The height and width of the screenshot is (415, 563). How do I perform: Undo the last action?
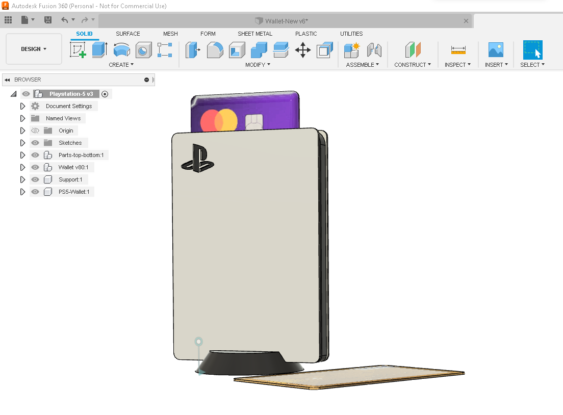tap(65, 20)
